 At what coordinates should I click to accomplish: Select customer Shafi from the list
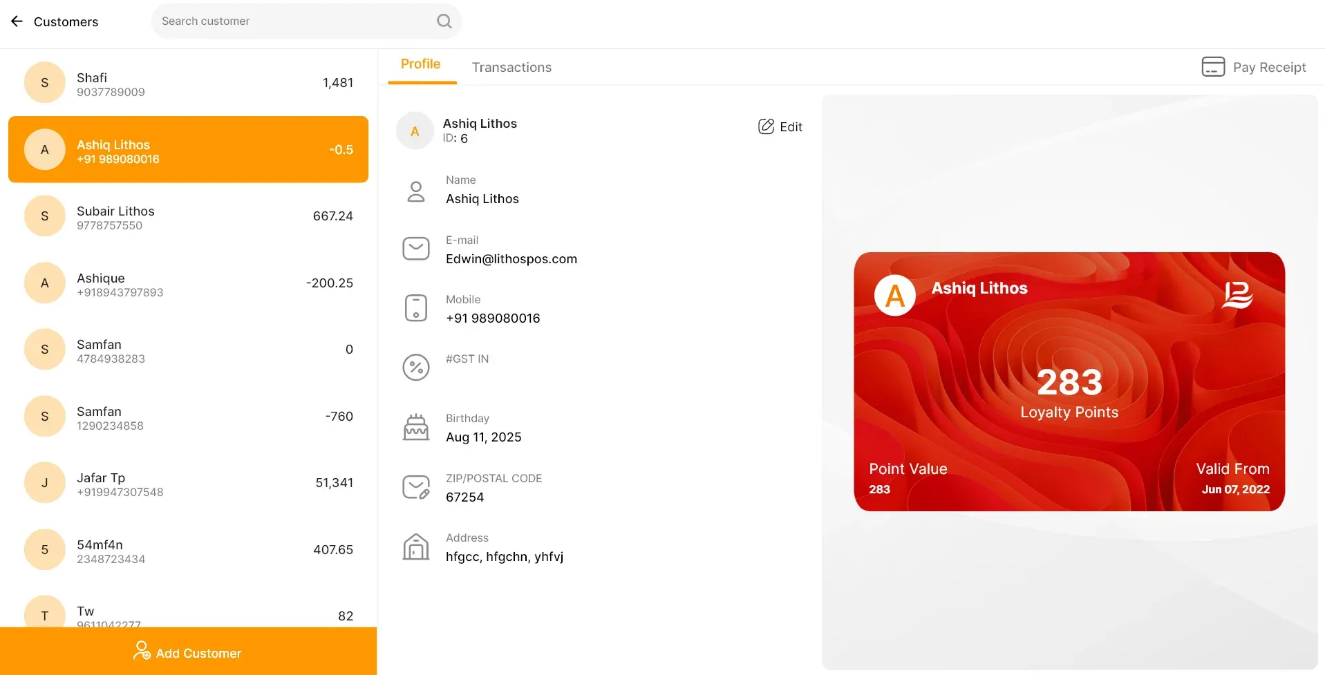coord(188,83)
